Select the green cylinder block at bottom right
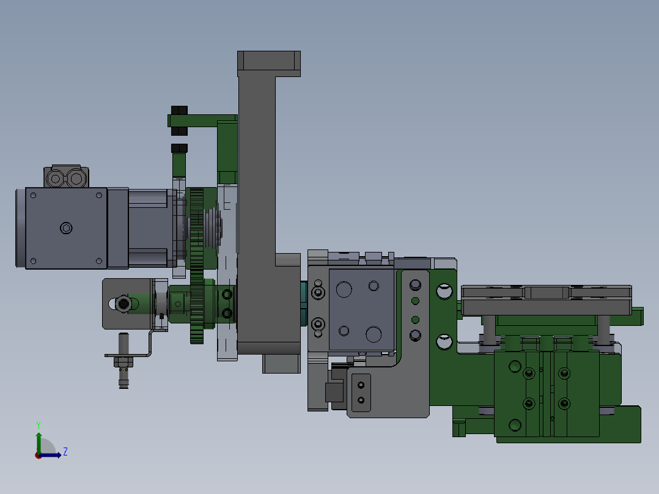 pos(546,394)
